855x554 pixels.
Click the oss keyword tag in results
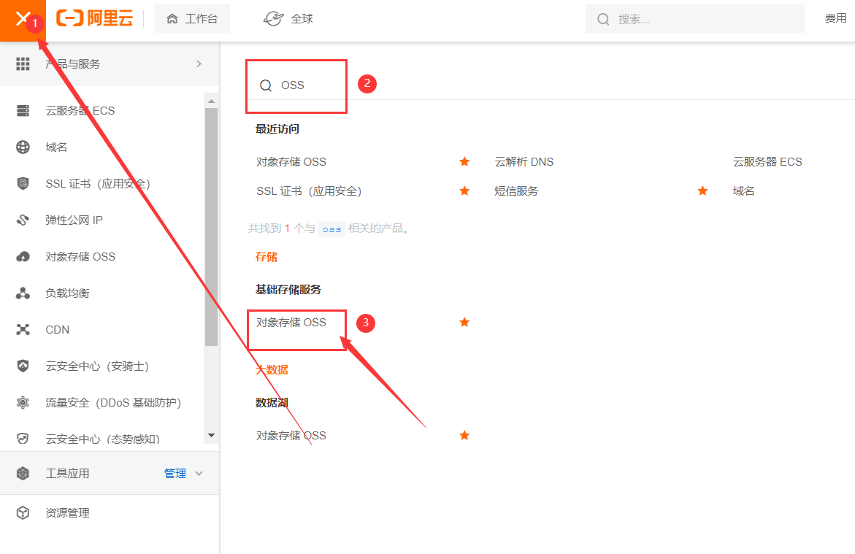click(x=331, y=229)
